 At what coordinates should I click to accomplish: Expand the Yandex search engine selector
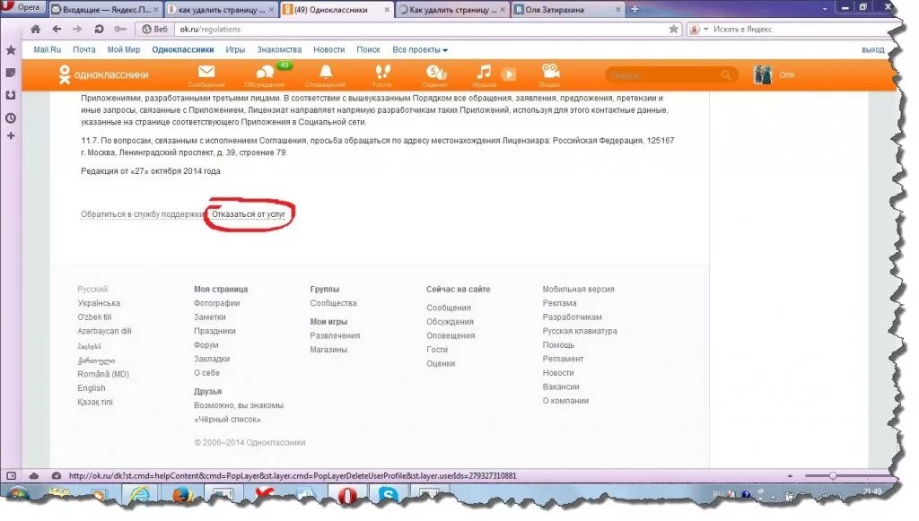[x=698, y=29]
